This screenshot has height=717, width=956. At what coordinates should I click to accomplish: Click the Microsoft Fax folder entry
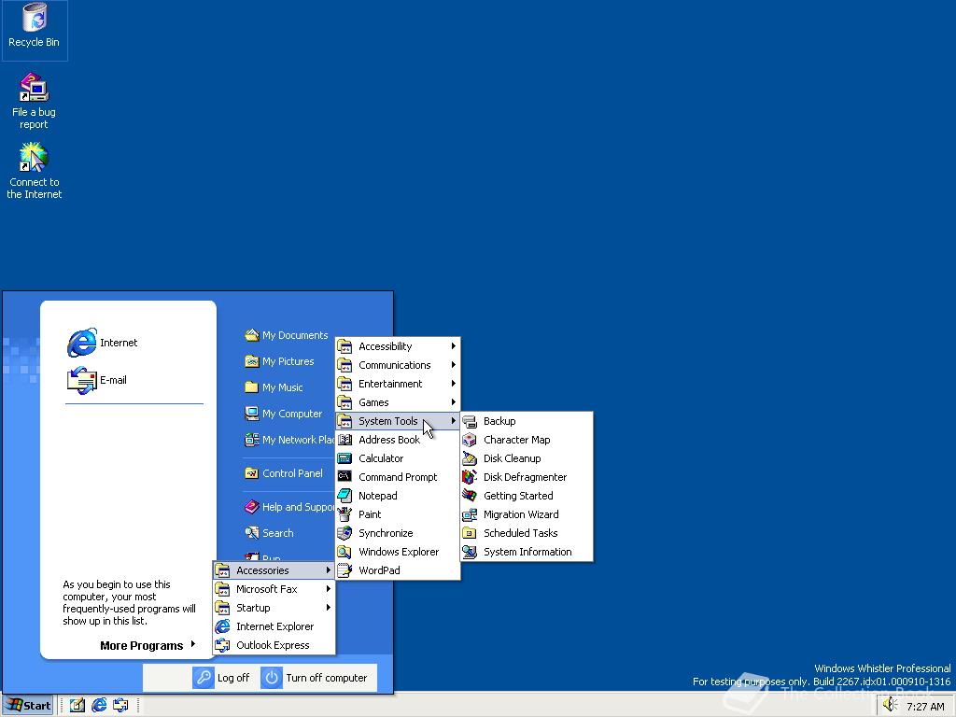(274, 589)
